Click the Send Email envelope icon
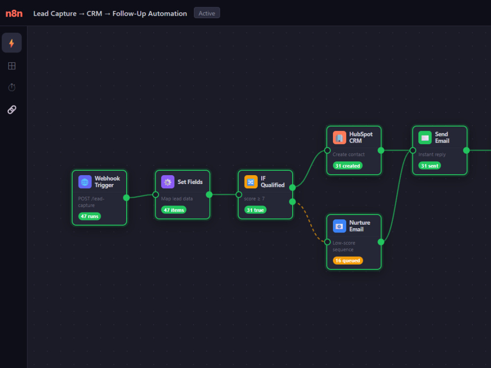Viewport: 491px width, 368px height. pos(425,138)
